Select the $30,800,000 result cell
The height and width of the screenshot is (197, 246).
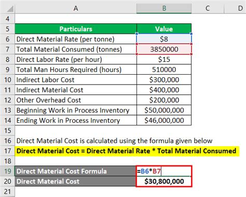164,181
